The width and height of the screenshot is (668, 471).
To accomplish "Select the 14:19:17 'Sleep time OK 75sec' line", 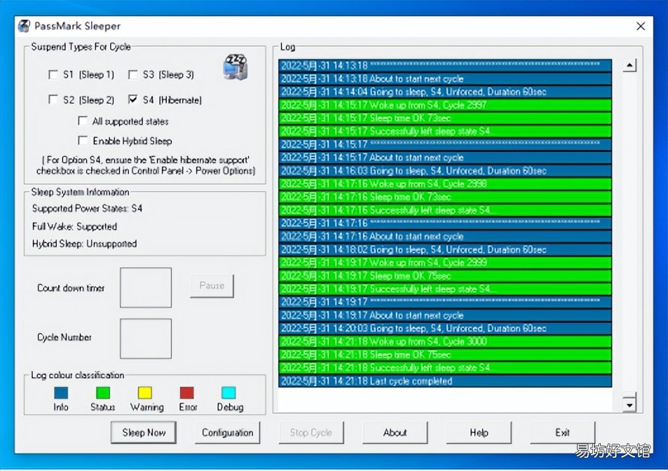I will [445, 276].
